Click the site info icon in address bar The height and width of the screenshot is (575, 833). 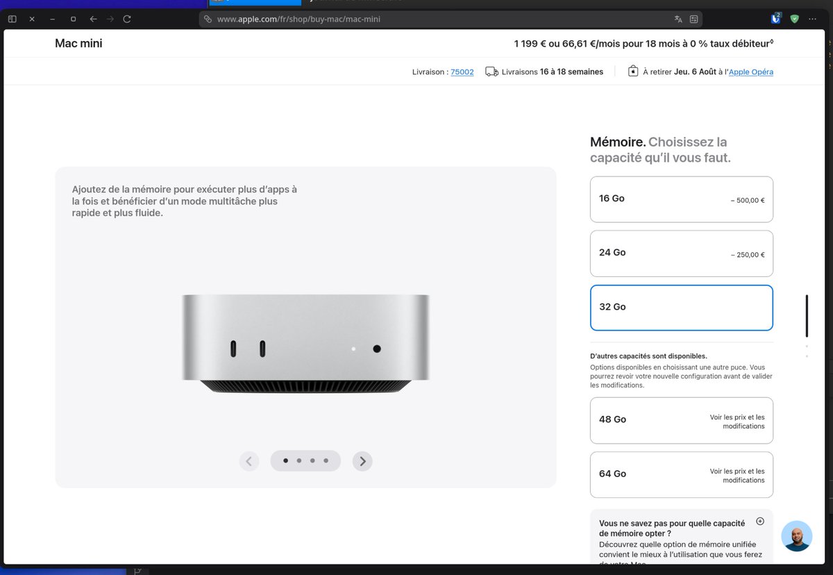point(208,19)
